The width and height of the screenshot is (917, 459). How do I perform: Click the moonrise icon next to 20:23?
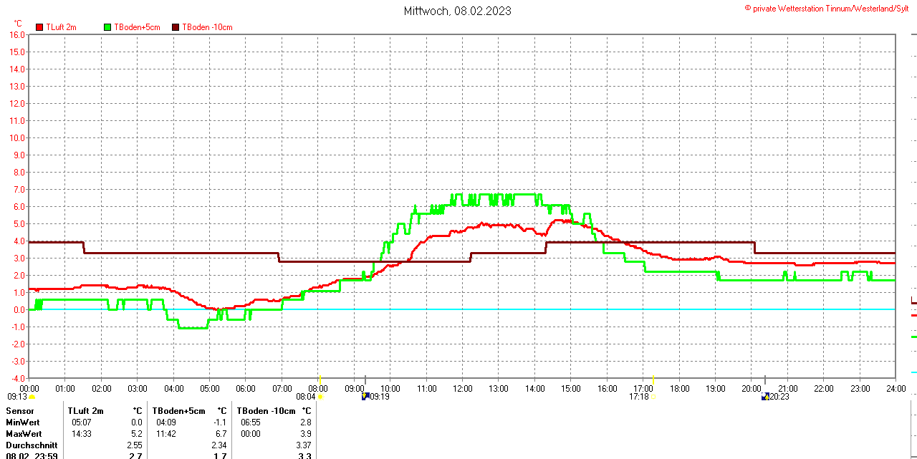[x=765, y=397]
